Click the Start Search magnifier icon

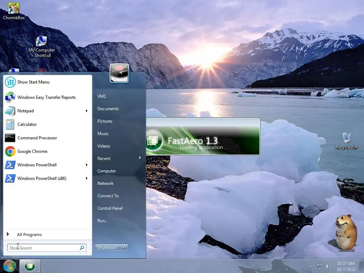coord(82,248)
